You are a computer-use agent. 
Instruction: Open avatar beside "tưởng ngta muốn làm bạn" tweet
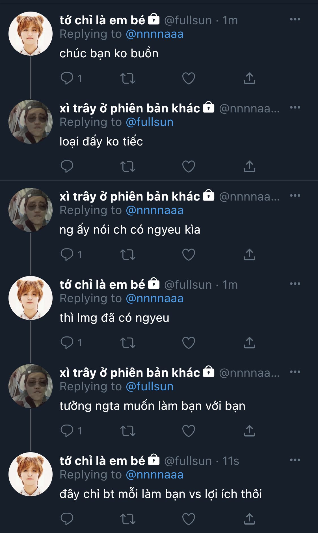[x=31, y=386]
